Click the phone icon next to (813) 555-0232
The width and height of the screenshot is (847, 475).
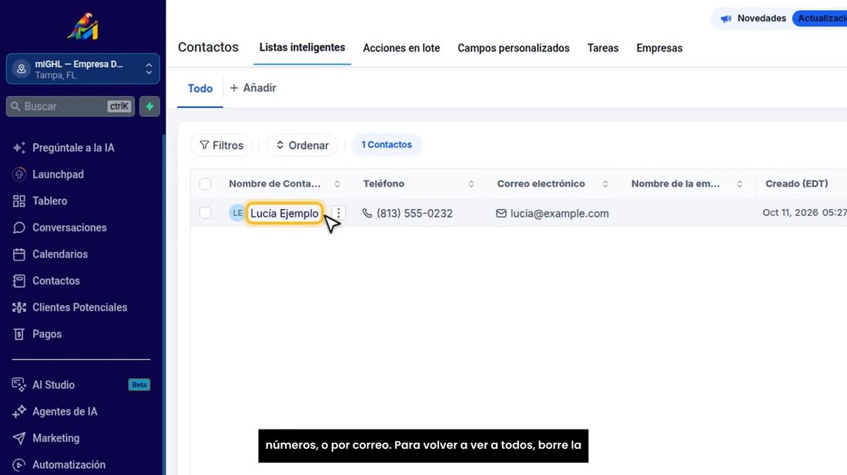367,213
